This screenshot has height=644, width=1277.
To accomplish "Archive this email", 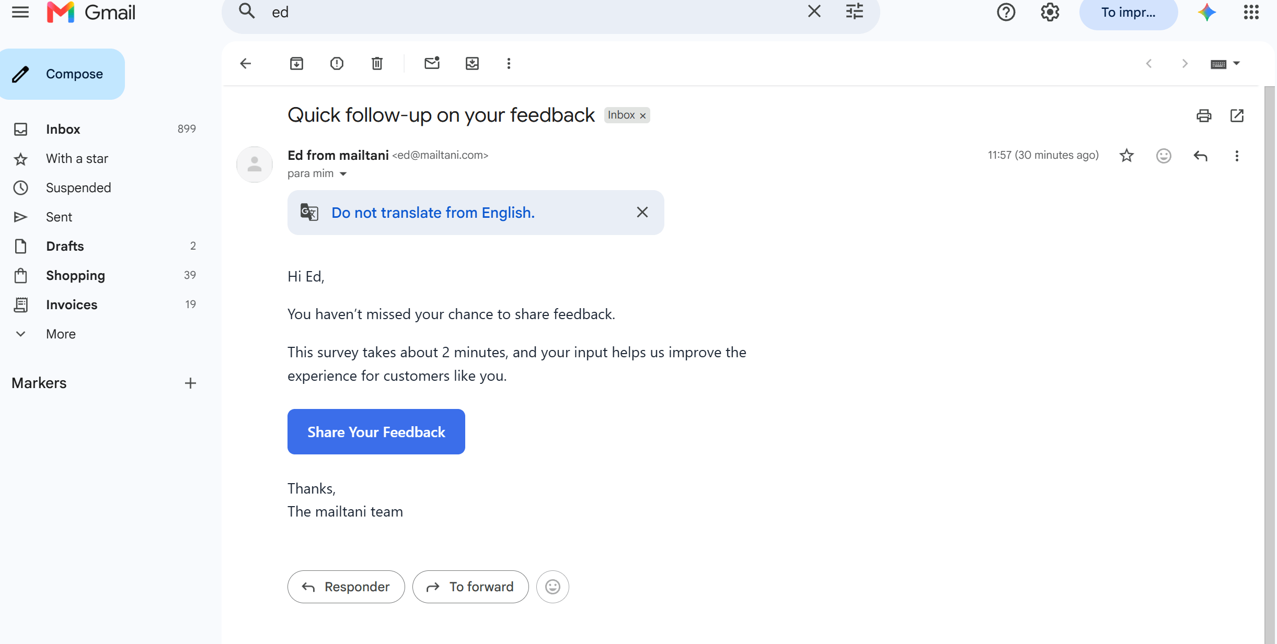I will [296, 64].
